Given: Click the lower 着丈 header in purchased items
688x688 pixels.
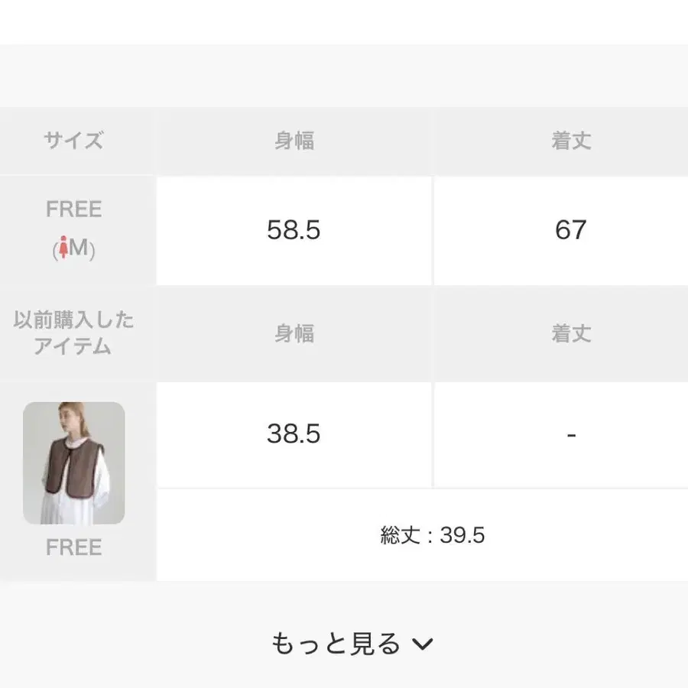Looking at the screenshot, I should [x=571, y=333].
